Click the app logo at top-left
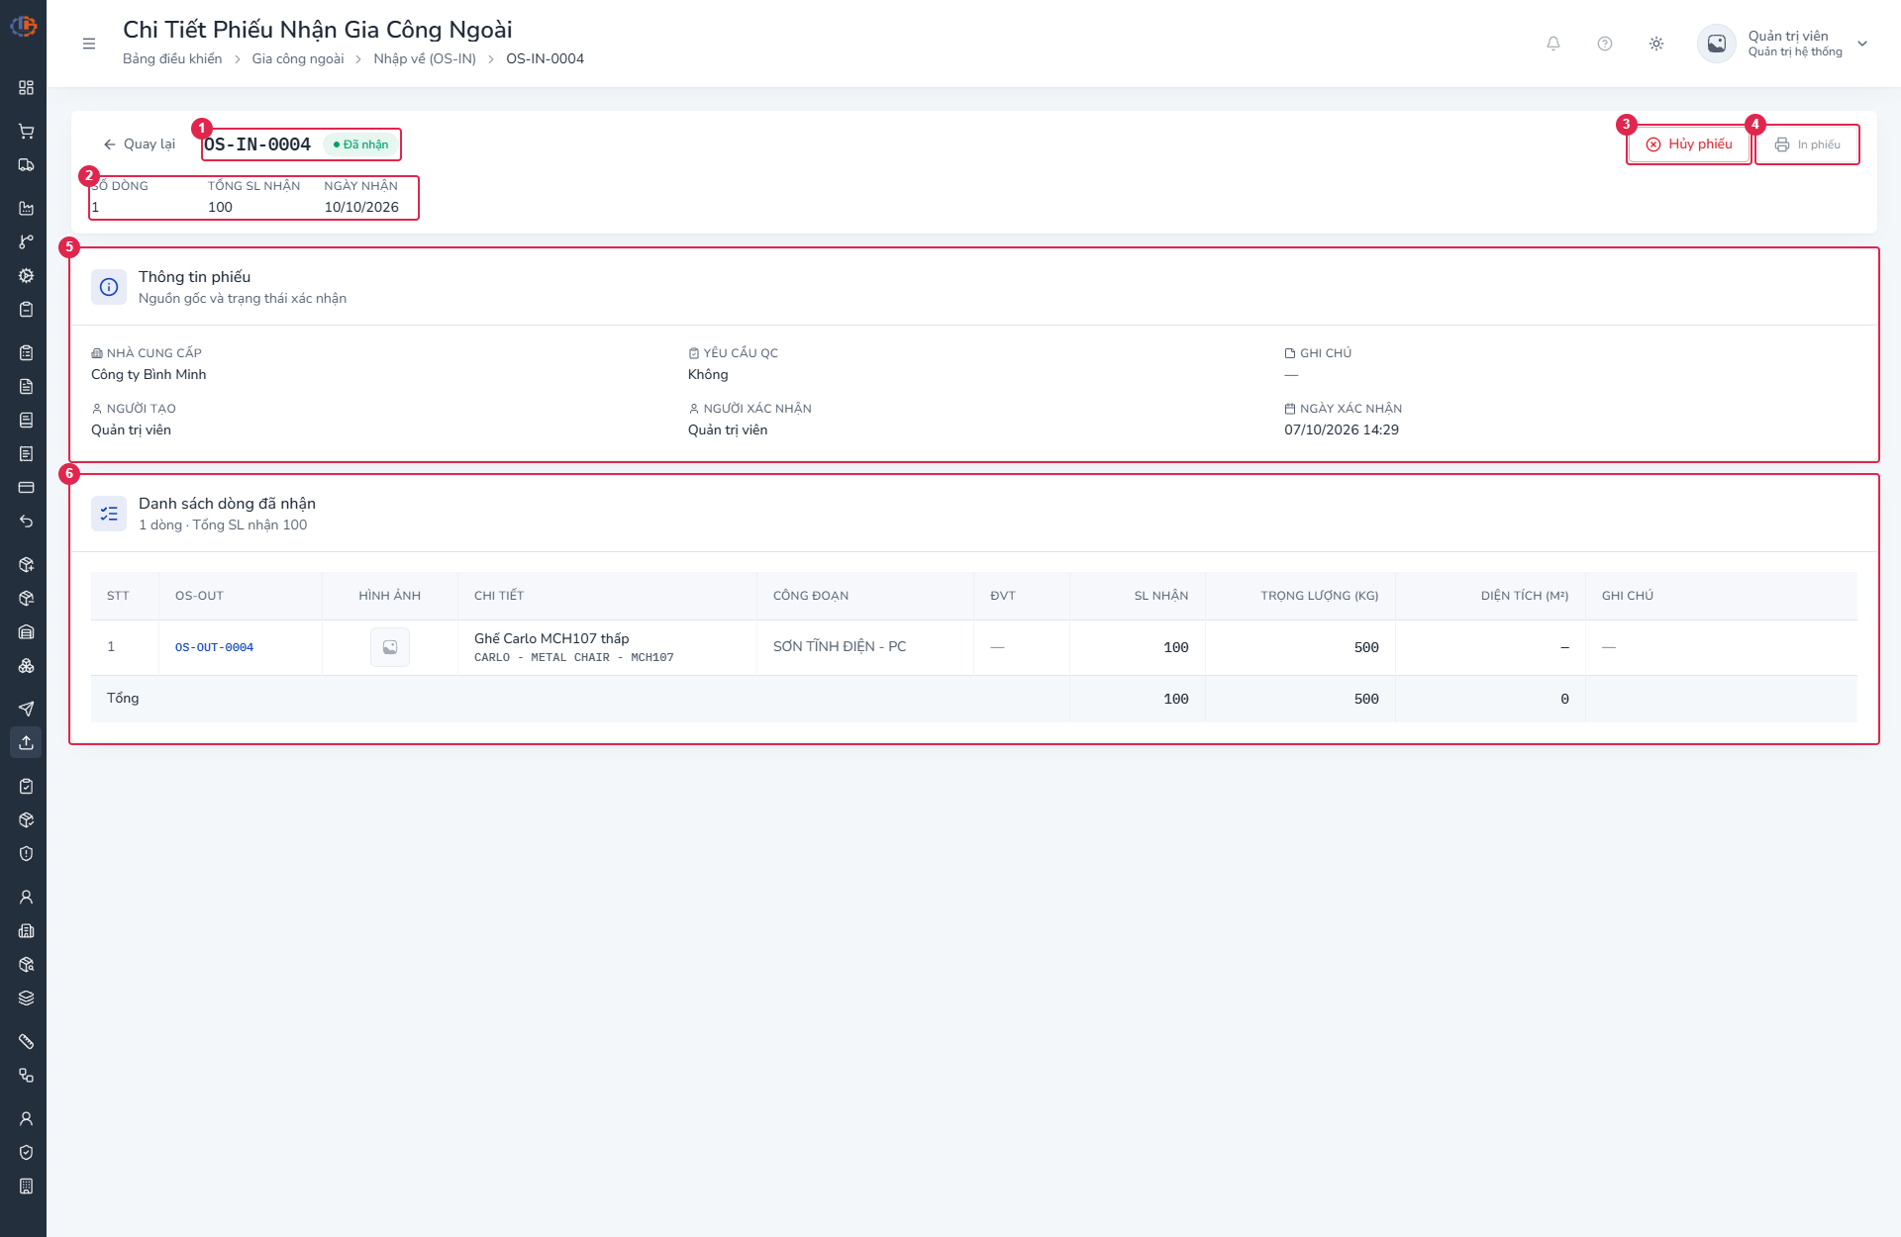1901x1237 pixels. [24, 27]
